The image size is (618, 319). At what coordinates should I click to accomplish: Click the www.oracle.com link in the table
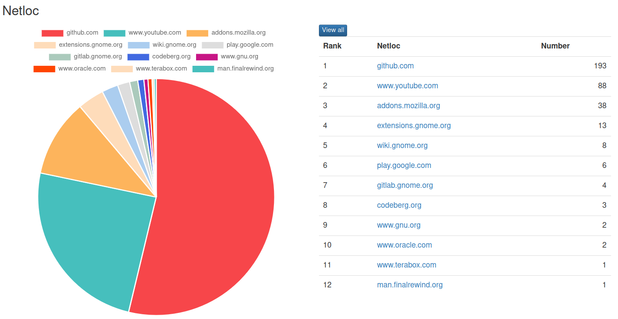404,245
